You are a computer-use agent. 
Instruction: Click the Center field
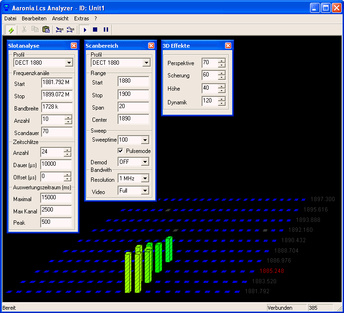click(134, 119)
